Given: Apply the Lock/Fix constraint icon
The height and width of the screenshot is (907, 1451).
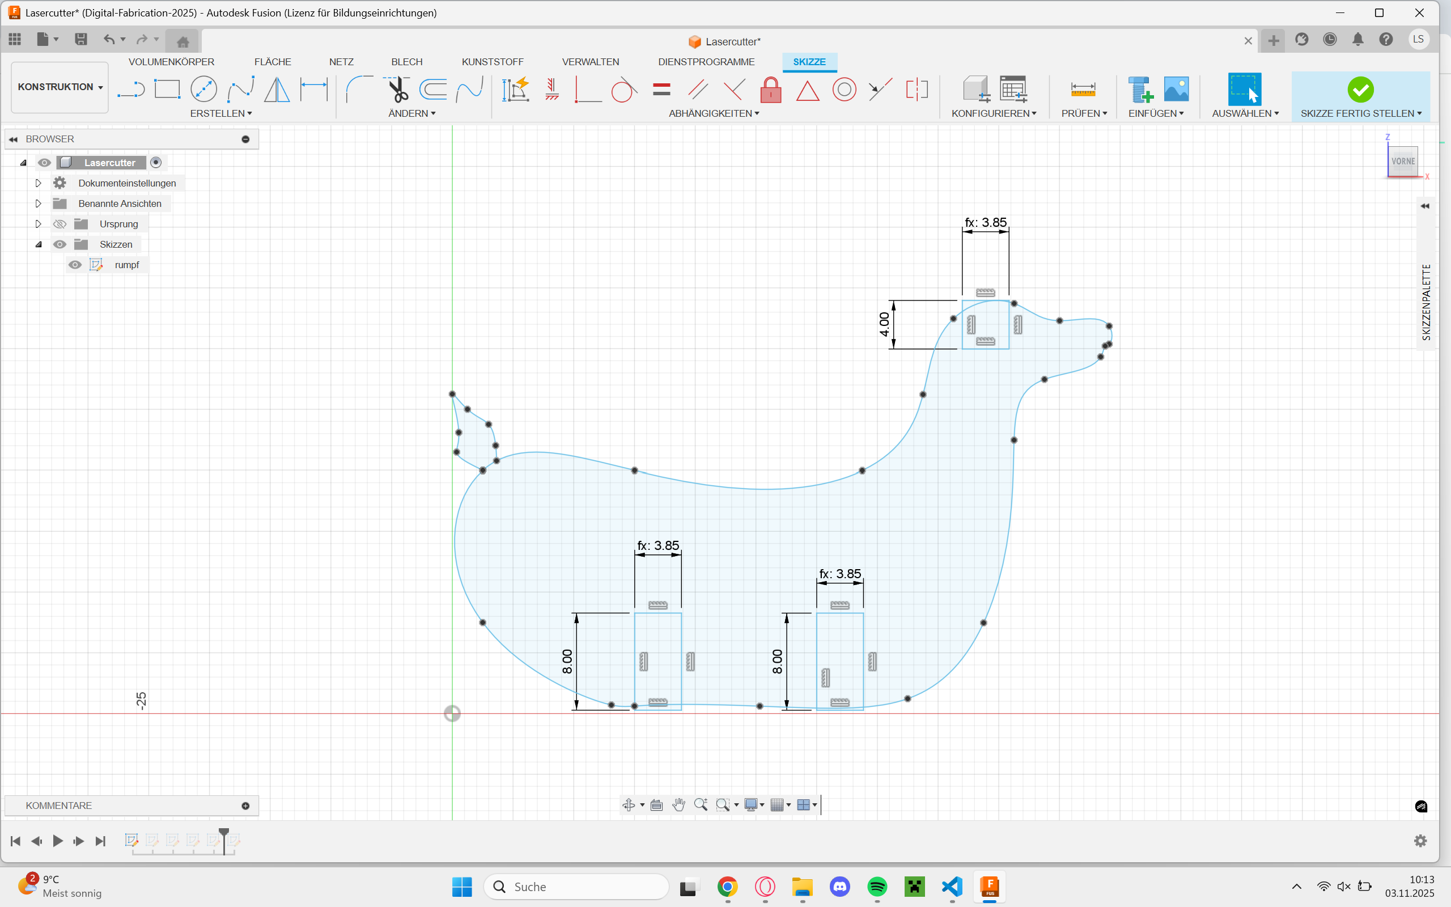Looking at the screenshot, I should tap(770, 90).
